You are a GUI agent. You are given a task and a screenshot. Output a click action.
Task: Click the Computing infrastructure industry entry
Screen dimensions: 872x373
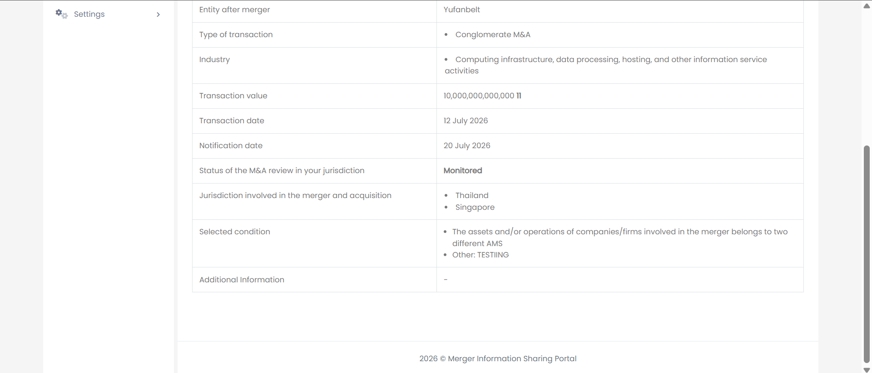606,65
